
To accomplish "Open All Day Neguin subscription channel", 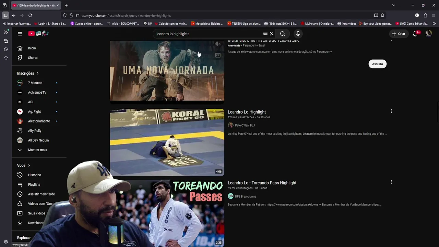I will coord(39,140).
